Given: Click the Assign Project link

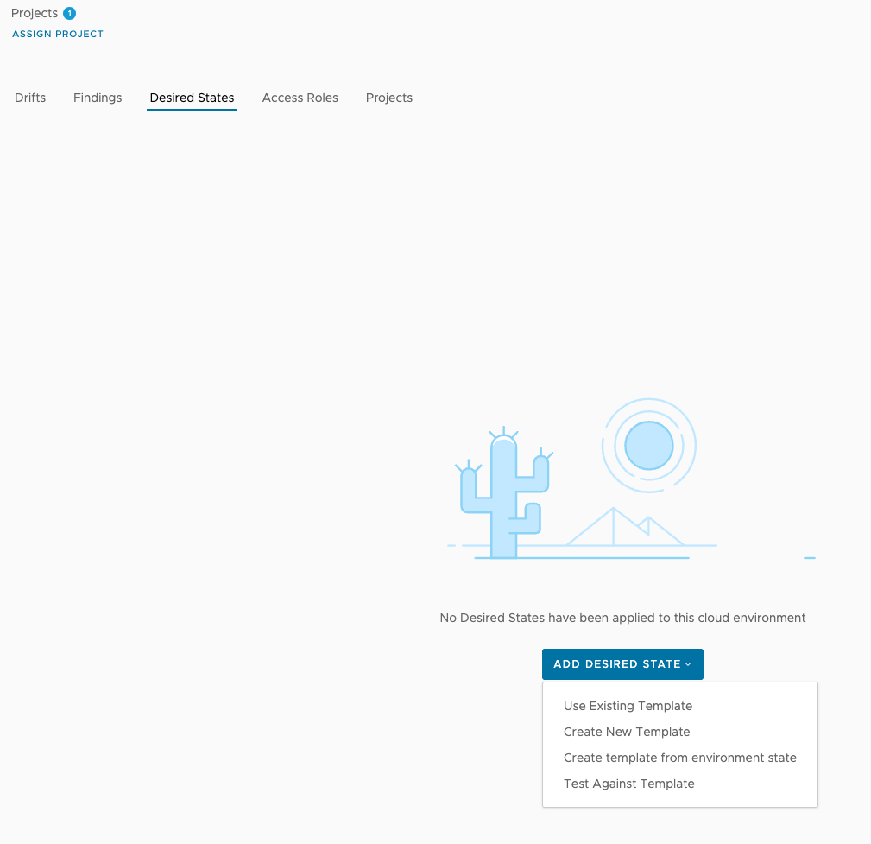Looking at the screenshot, I should coord(58,34).
